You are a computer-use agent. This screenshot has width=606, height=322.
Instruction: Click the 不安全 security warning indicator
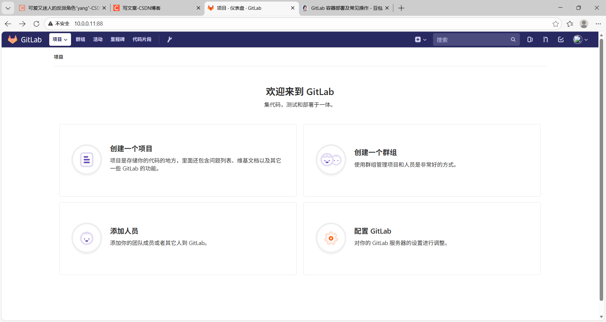tap(59, 24)
